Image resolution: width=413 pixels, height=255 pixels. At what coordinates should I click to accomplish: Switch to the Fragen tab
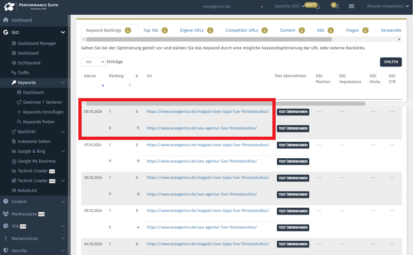352,30
